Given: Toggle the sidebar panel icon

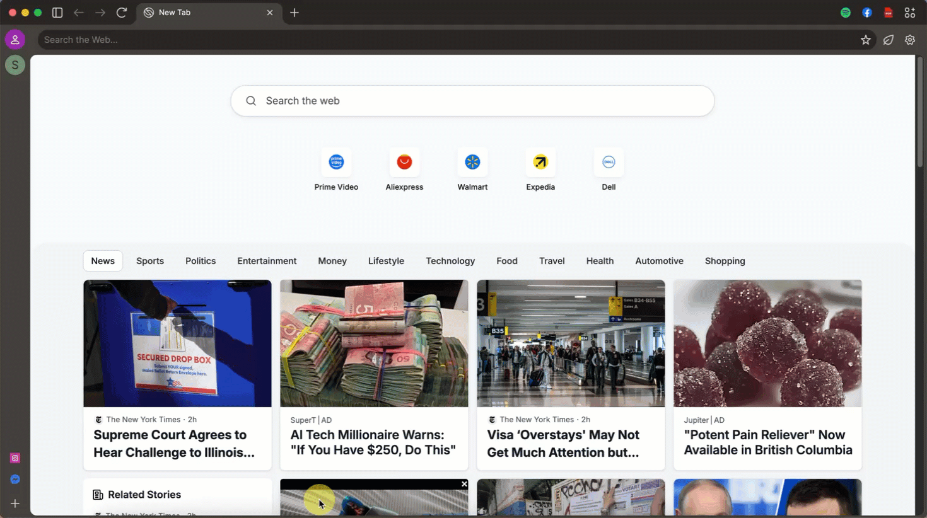Looking at the screenshot, I should point(57,13).
